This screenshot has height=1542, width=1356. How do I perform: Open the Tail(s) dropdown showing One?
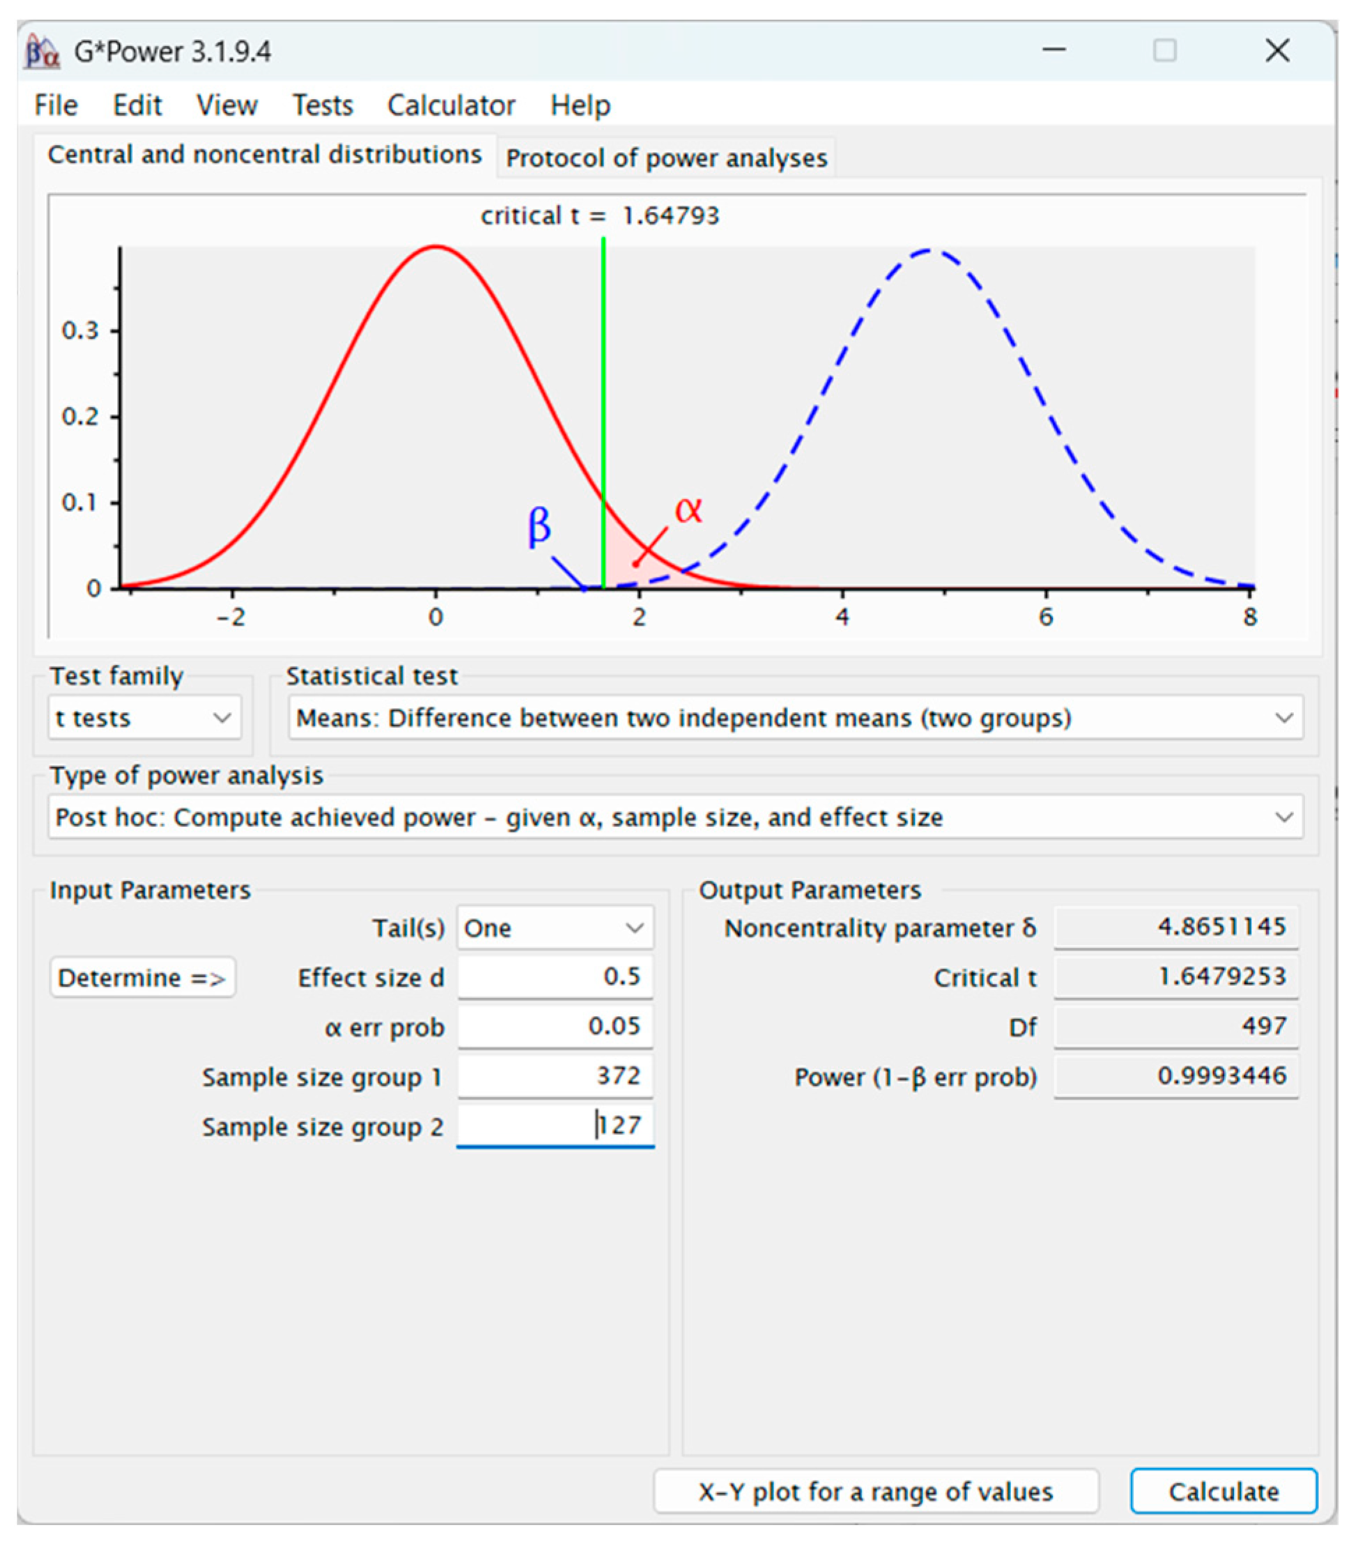555,928
